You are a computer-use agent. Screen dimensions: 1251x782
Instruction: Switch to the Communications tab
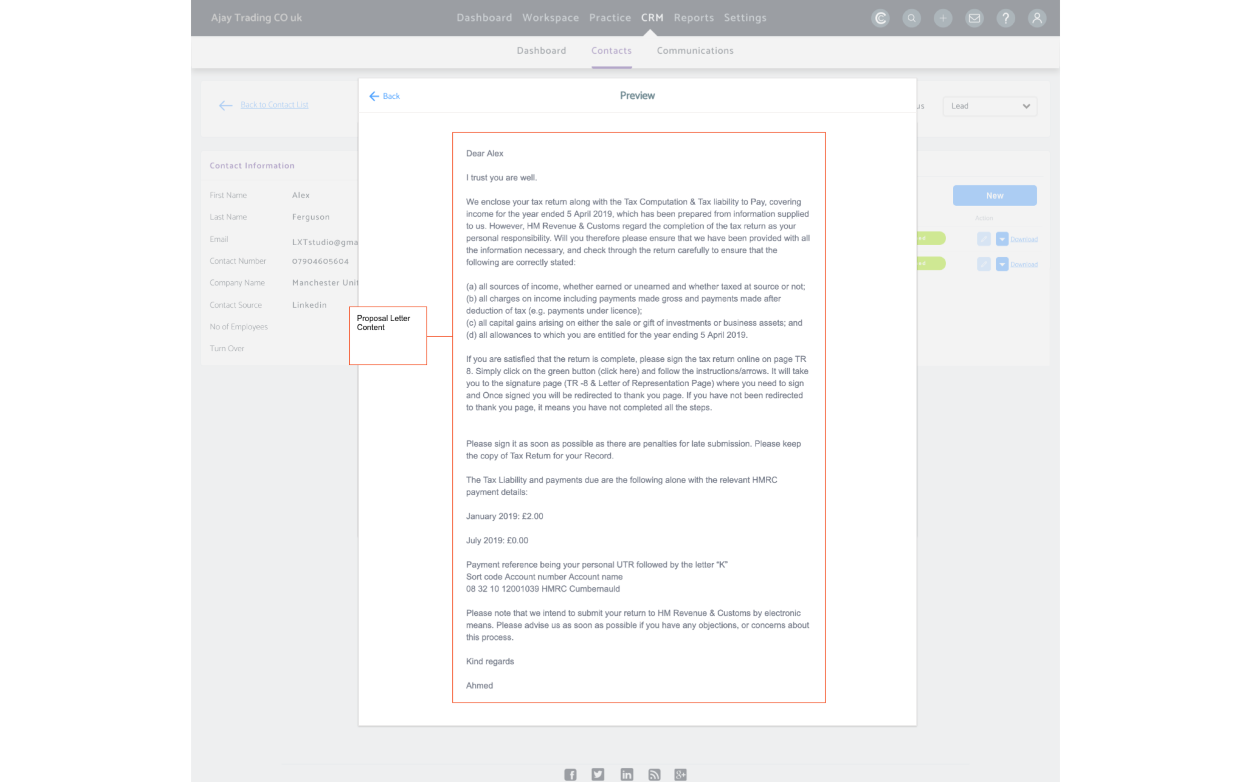coord(695,51)
